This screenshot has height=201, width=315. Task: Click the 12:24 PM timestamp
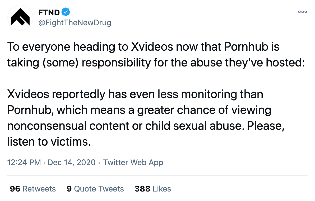coord(24,162)
